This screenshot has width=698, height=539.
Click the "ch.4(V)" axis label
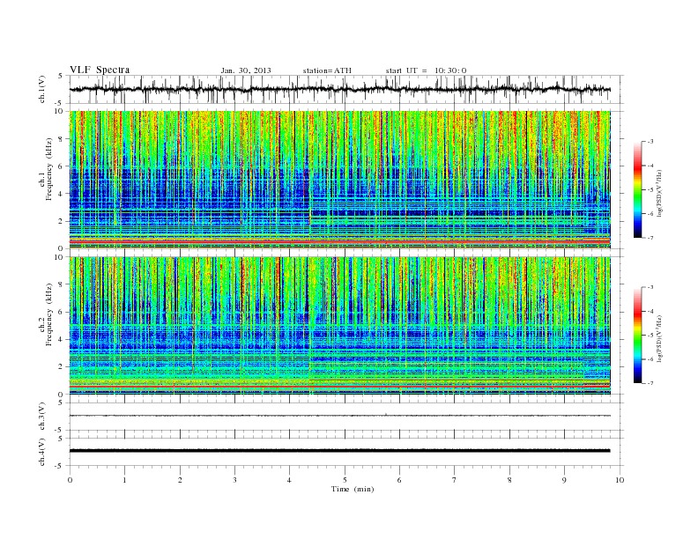click(x=42, y=452)
